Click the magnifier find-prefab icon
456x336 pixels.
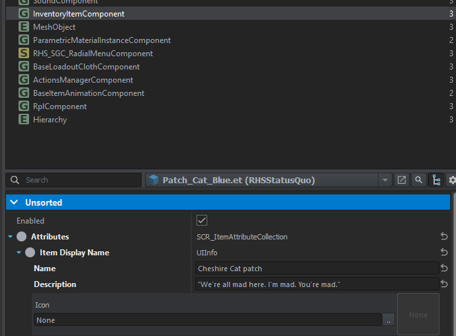point(418,180)
